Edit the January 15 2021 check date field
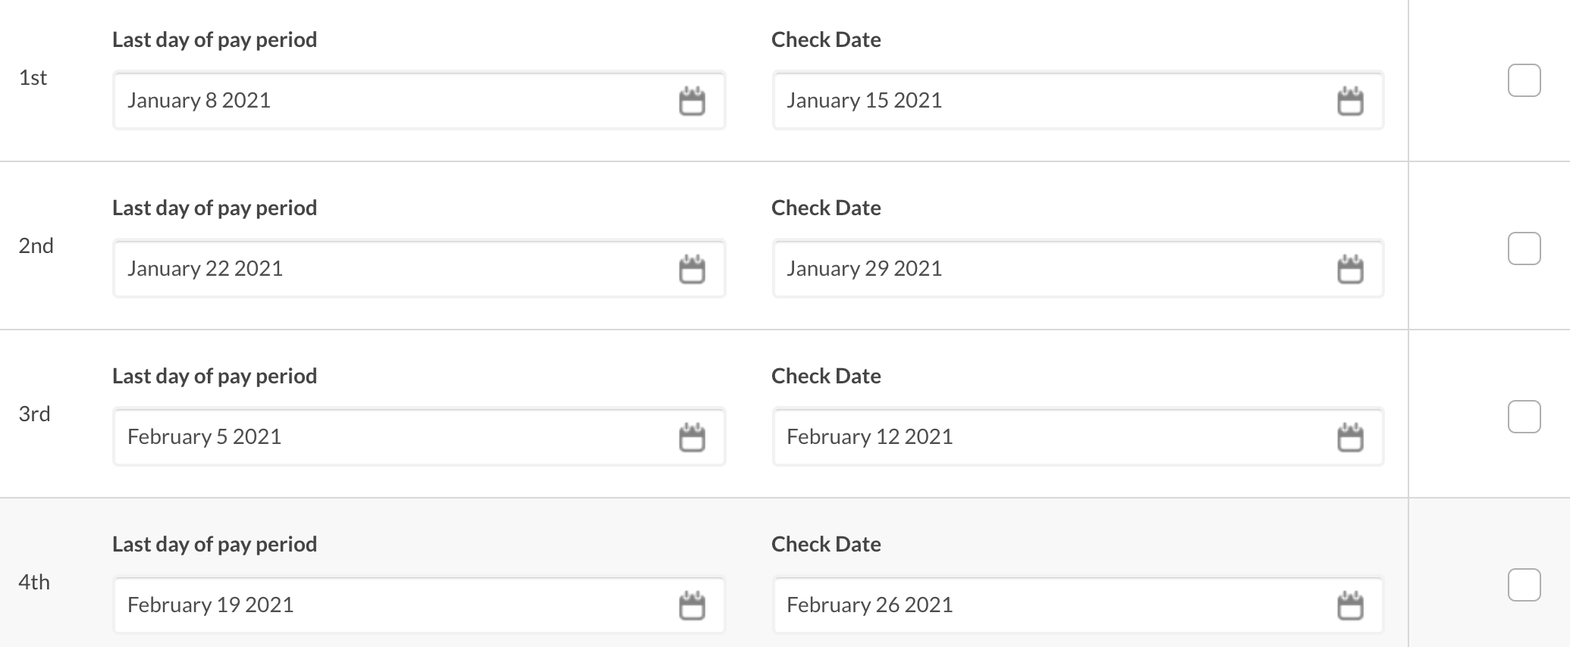Viewport: 1570px width, 647px height. click(x=1078, y=100)
